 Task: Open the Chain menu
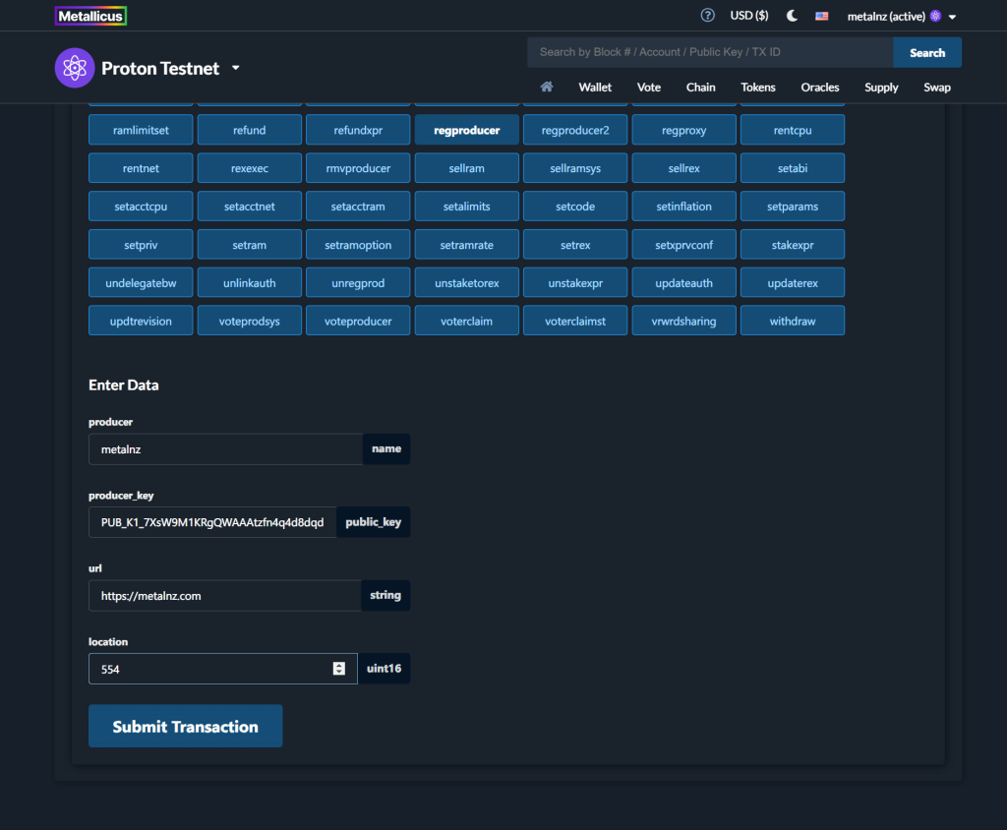pyautogui.click(x=700, y=88)
